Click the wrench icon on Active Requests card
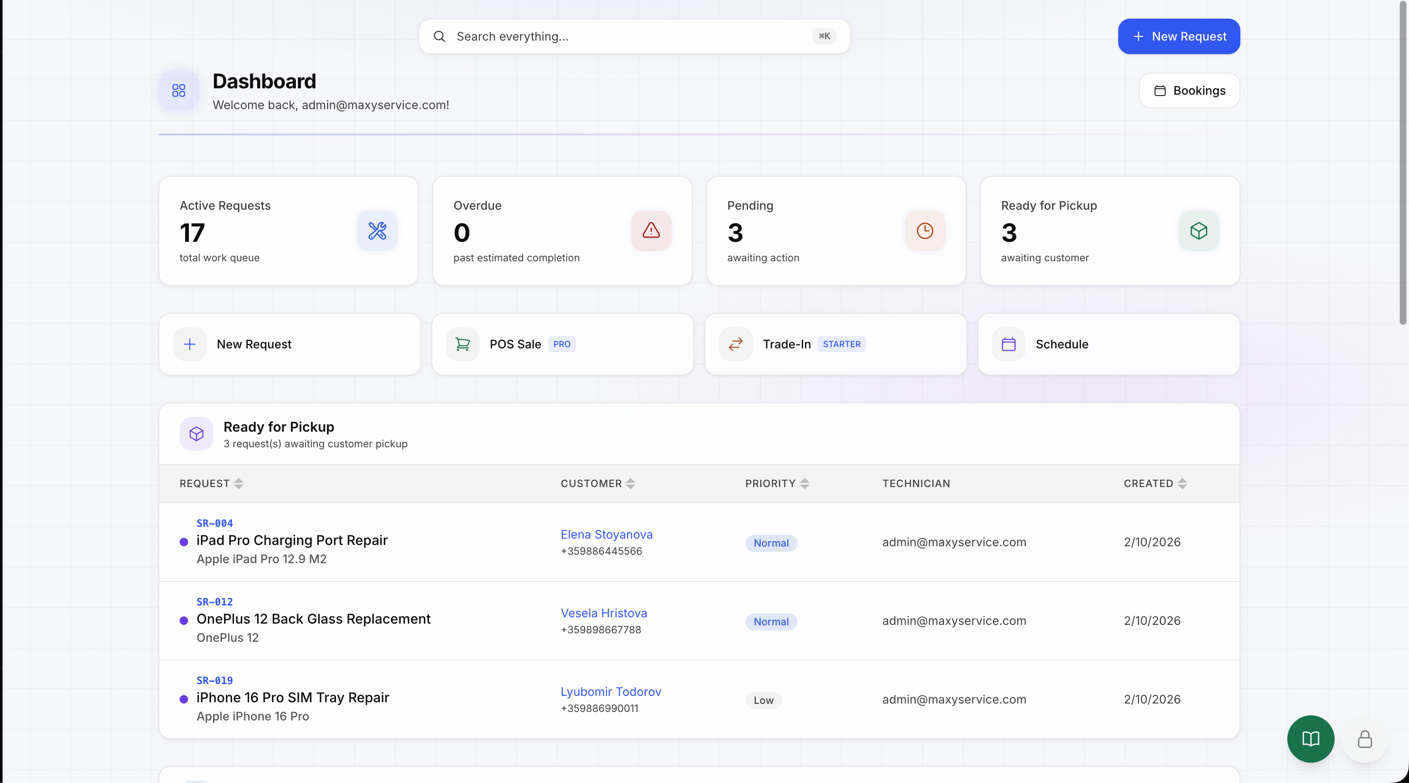Image resolution: width=1409 pixels, height=783 pixels. click(377, 231)
